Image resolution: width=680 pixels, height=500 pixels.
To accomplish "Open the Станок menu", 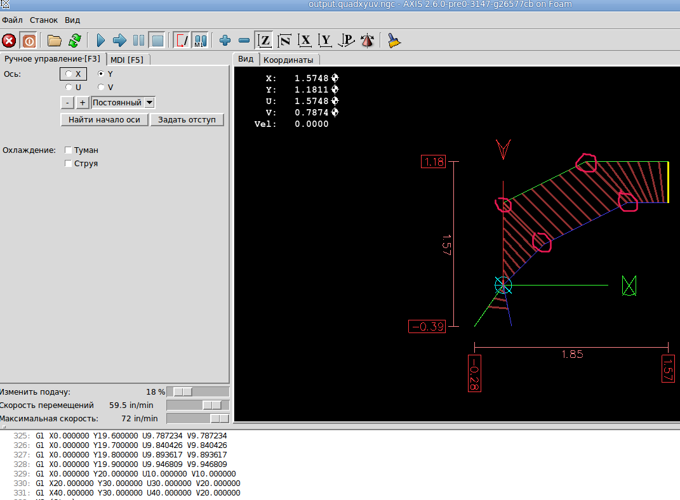I will coord(44,20).
